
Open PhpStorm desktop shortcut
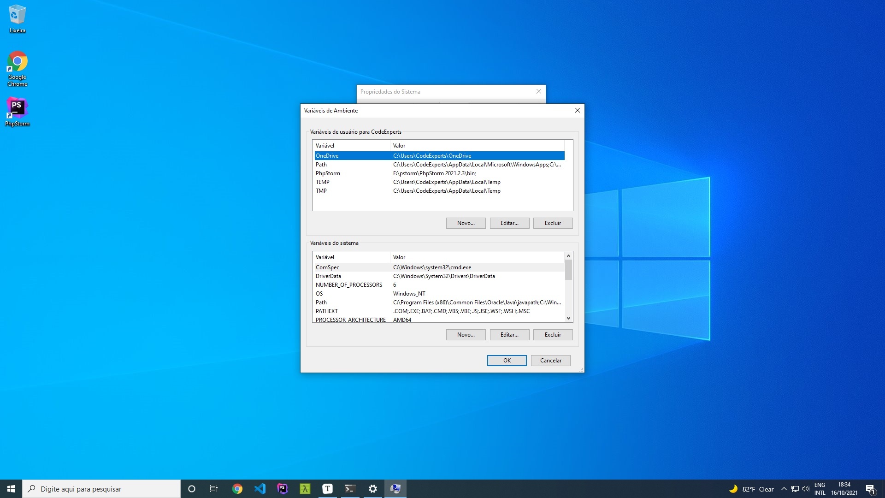pyautogui.click(x=17, y=112)
